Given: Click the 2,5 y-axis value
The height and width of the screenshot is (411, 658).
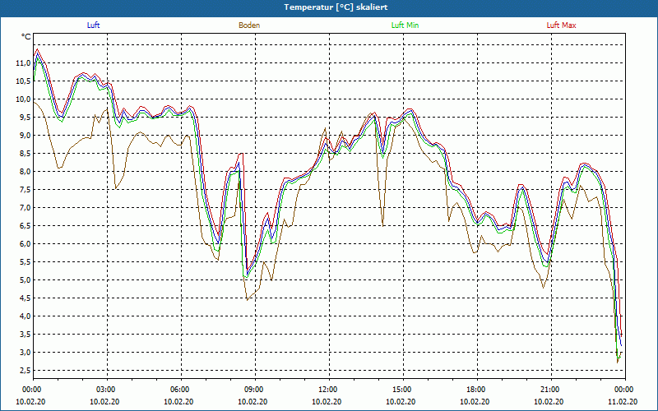Looking at the screenshot, I should [x=25, y=370].
